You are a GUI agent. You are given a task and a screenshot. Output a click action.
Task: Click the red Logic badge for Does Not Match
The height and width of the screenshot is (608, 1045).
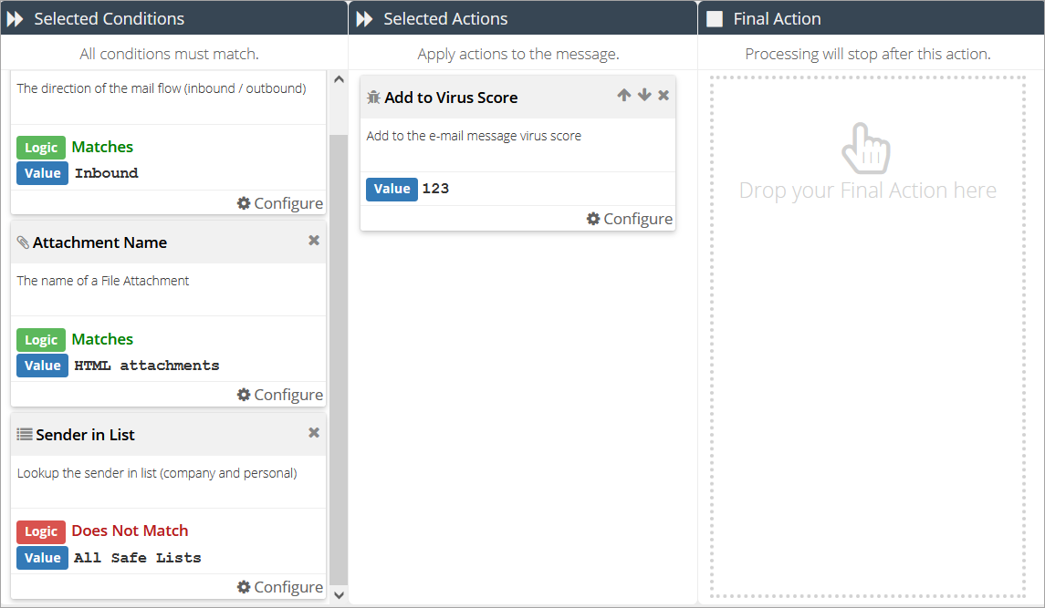pos(41,531)
